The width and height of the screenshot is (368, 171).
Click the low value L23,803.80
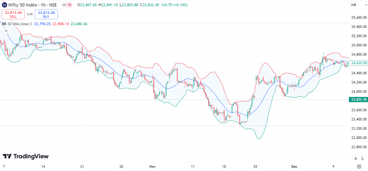129,5
